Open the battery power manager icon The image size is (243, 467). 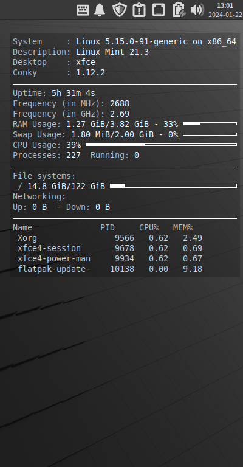tap(179, 10)
